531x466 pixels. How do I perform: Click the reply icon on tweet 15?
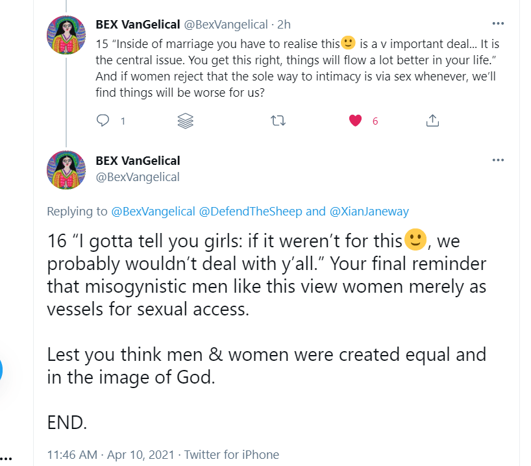pyautogui.click(x=103, y=121)
